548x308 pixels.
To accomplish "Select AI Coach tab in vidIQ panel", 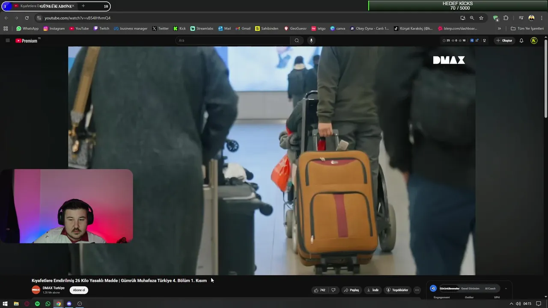I will click(490, 288).
